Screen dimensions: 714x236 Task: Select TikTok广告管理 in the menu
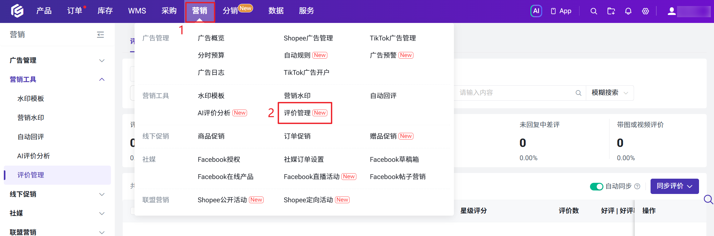tap(393, 38)
